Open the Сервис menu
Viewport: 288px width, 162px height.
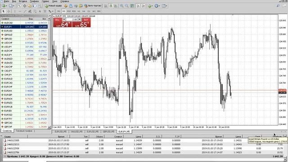[x=45, y=1]
